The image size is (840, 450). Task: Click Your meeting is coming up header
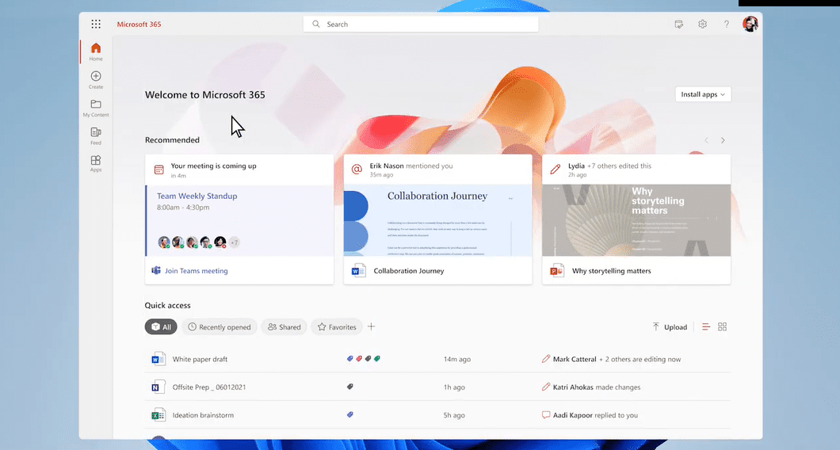click(x=213, y=166)
